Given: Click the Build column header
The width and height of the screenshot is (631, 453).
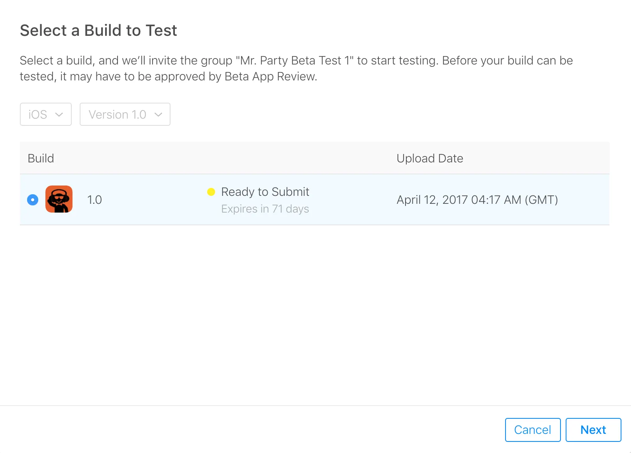Looking at the screenshot, I should (x=41, y=158).
